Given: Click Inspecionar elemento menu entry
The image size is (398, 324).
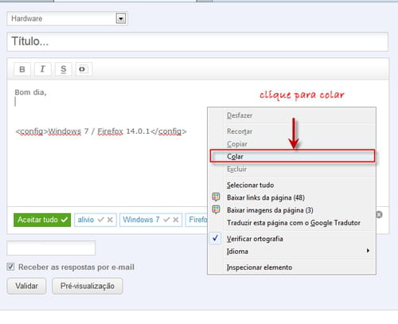Looking at the screenshot, I should (291, 267).
